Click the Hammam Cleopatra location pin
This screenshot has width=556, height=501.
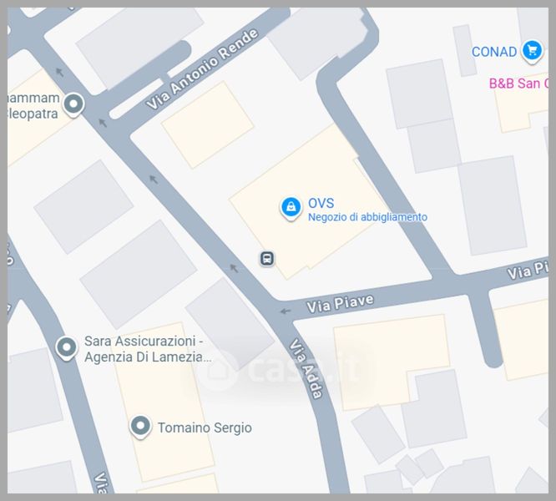tap(73, 105)
